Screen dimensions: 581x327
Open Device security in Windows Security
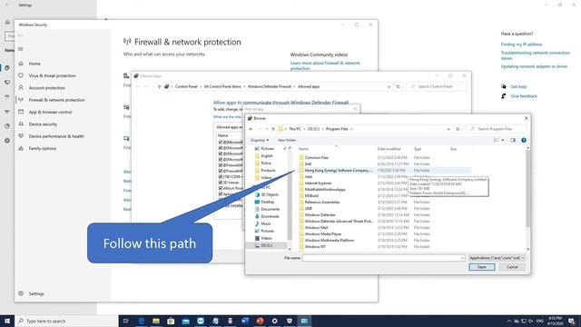pos(43,124)
